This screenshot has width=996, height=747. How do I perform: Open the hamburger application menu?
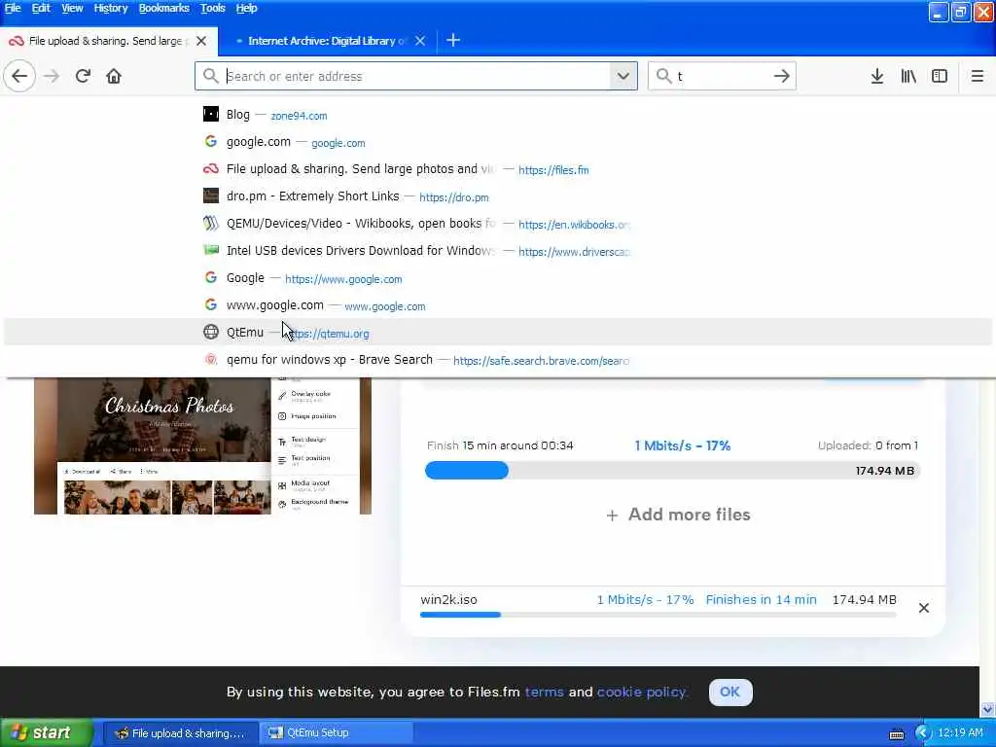tap(978, 76)
